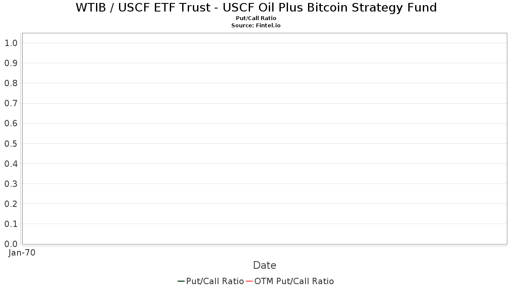
Task: Click the 1.0 y-axis label
Action: (11, 43)
